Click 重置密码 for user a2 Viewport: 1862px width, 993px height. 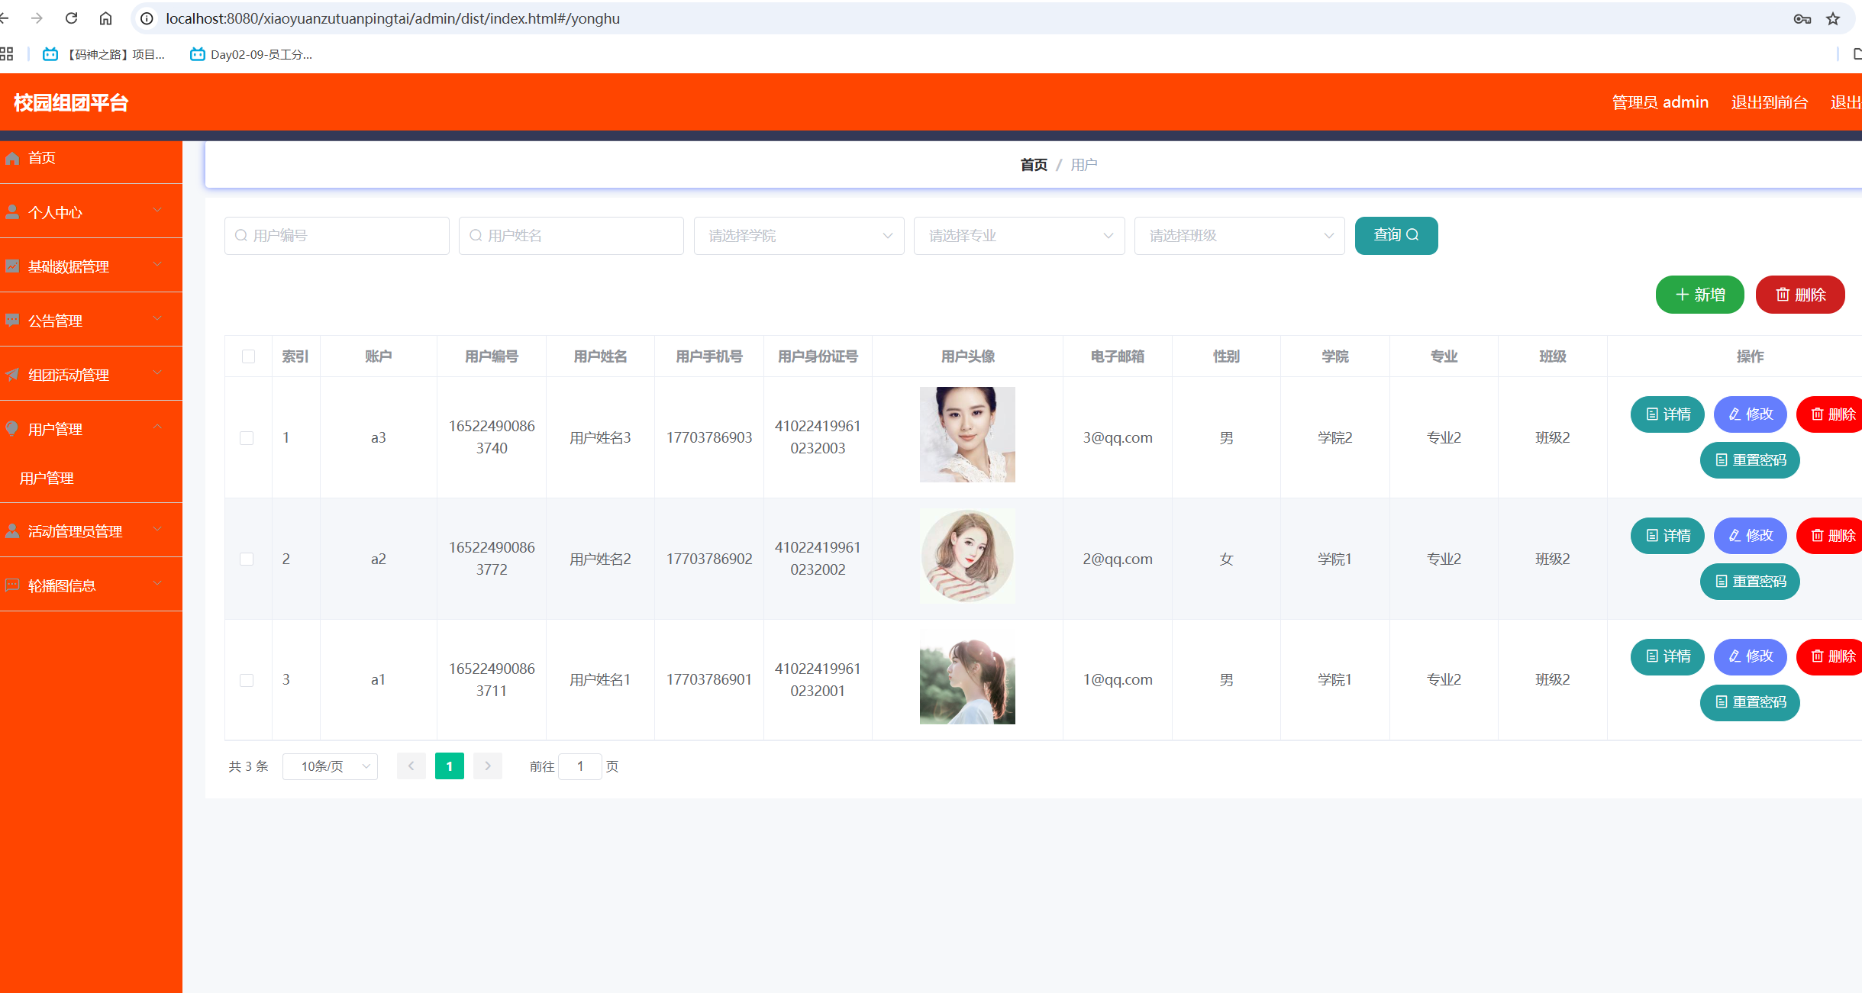(1750, 582)
